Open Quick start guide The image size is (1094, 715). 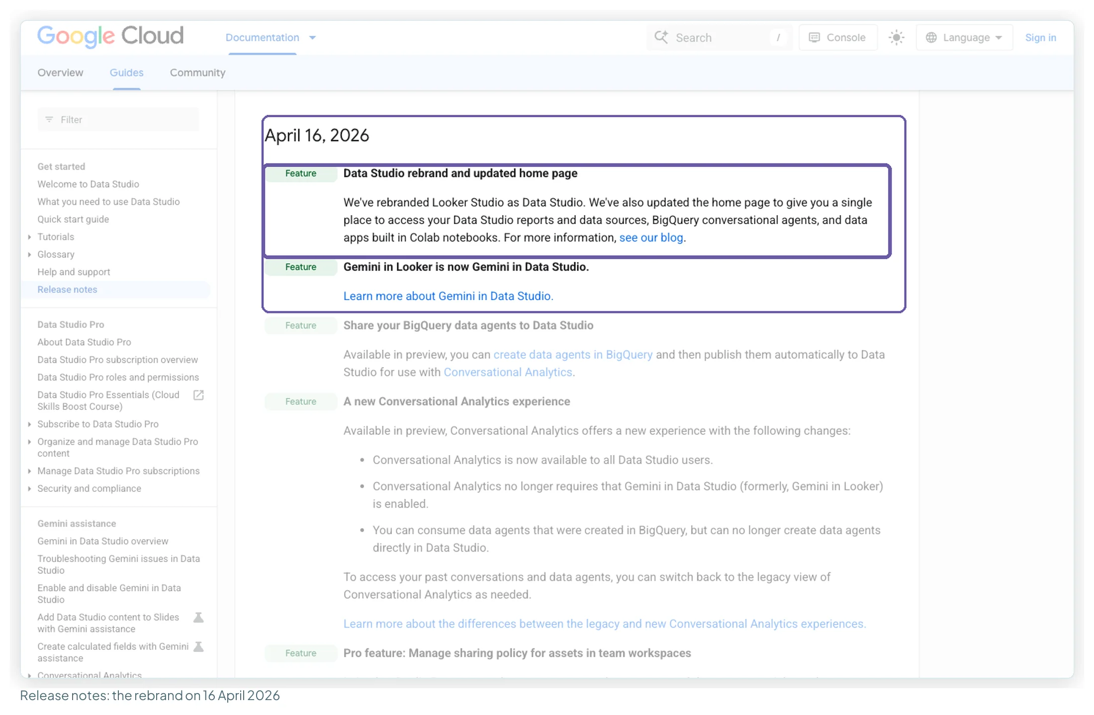coord(73,219)
